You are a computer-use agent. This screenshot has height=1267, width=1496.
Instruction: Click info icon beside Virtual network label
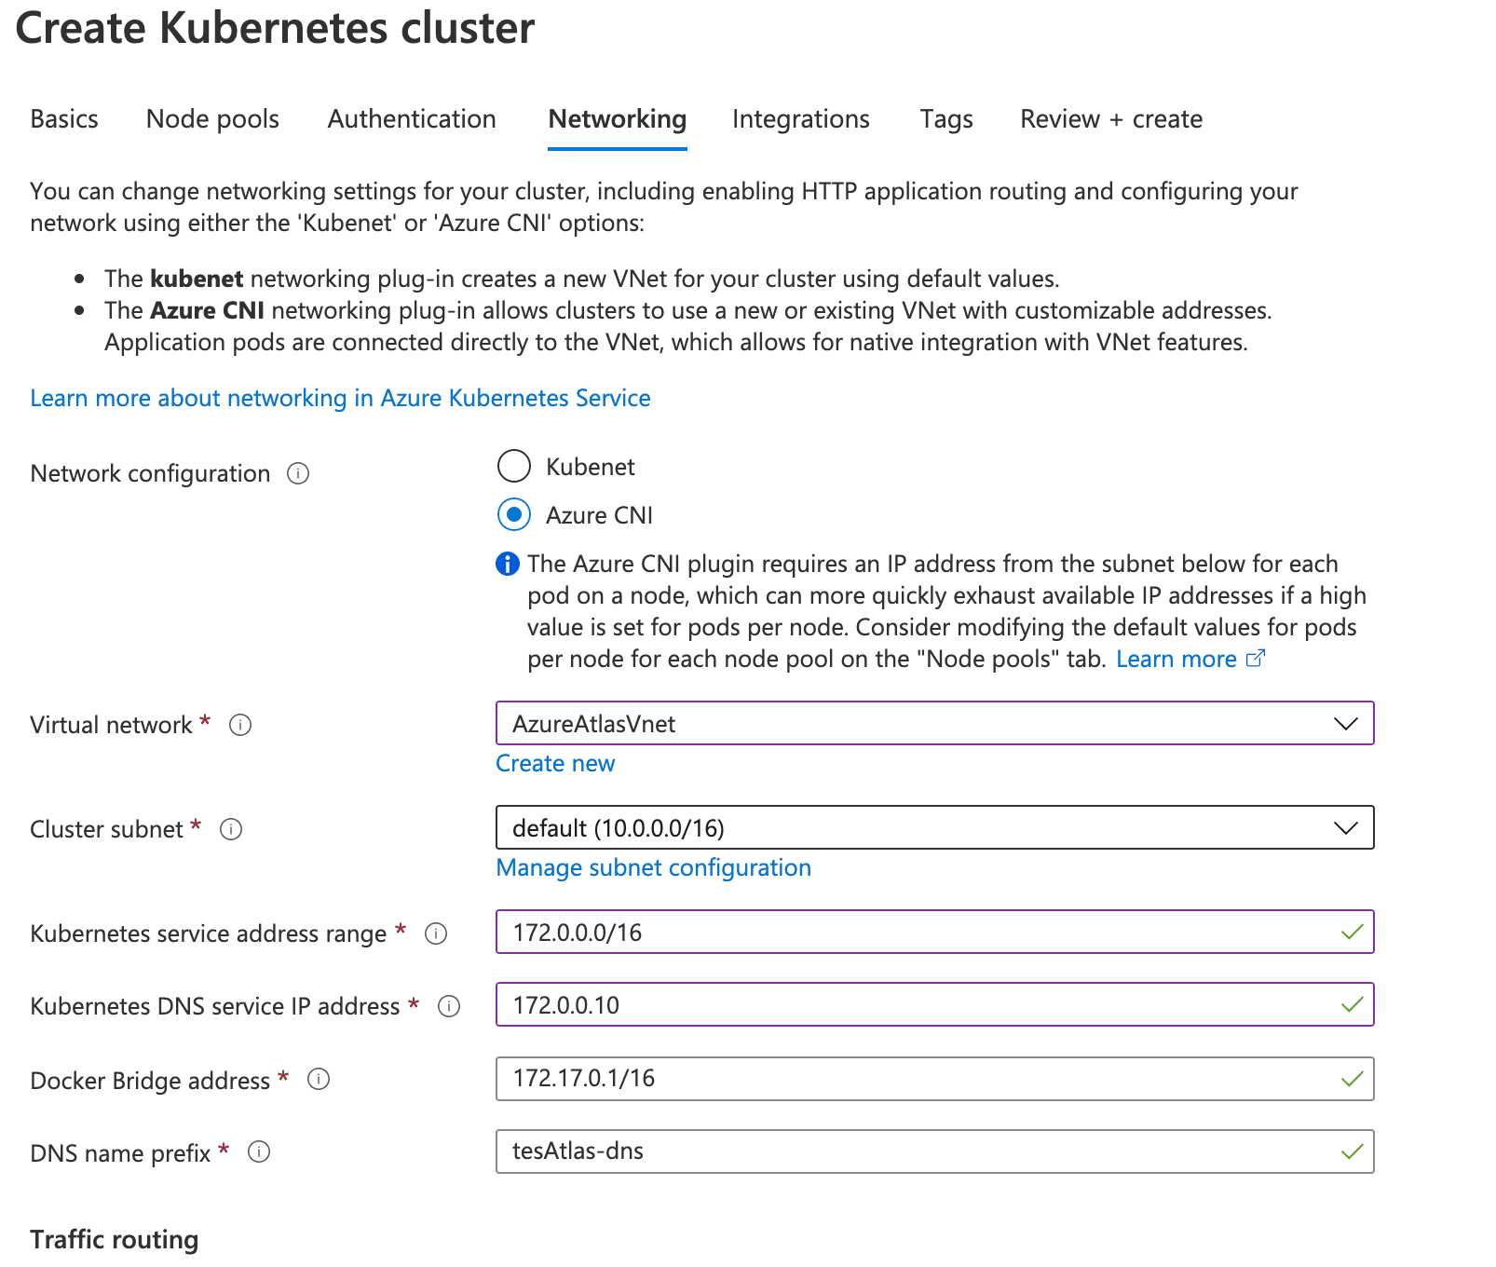point(240,725)
